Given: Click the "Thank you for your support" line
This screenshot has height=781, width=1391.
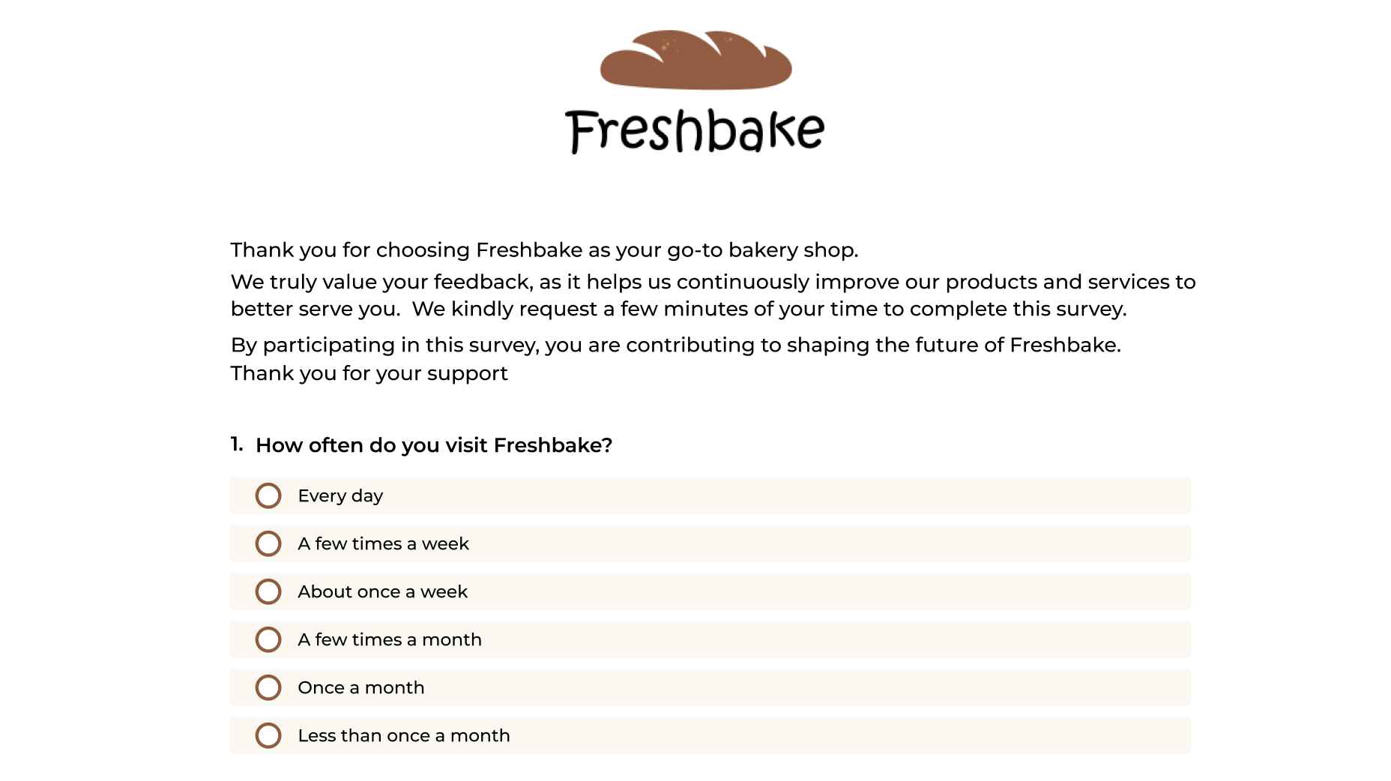Looking at the screenshot, I should tap(369, 373).
